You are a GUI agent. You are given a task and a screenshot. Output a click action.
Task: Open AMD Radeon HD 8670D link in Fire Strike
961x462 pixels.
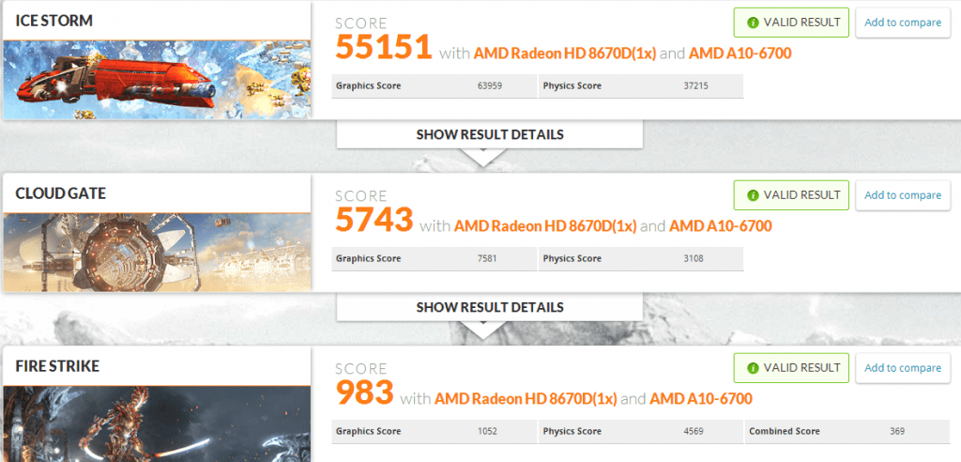526,399
